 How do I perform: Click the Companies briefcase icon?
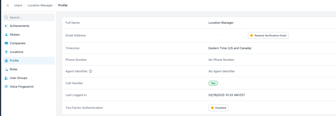(6, 43)
